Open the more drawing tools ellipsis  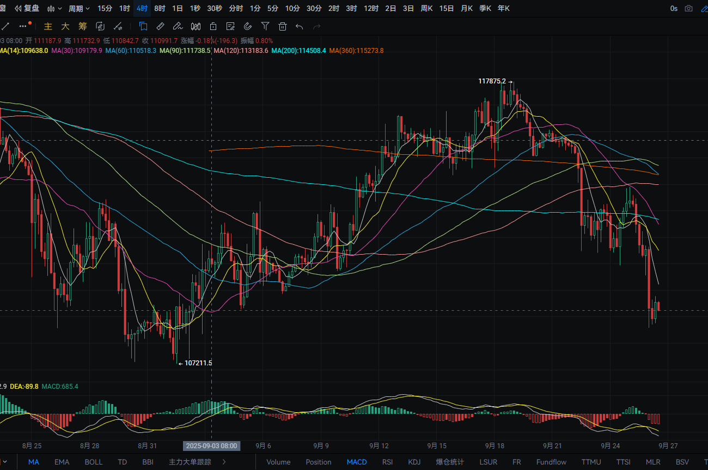[x=23, y=26]
